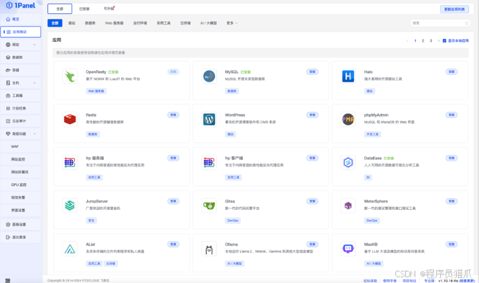
Task: Click the 更新应用列表 button
Action: tap(454, 9)
